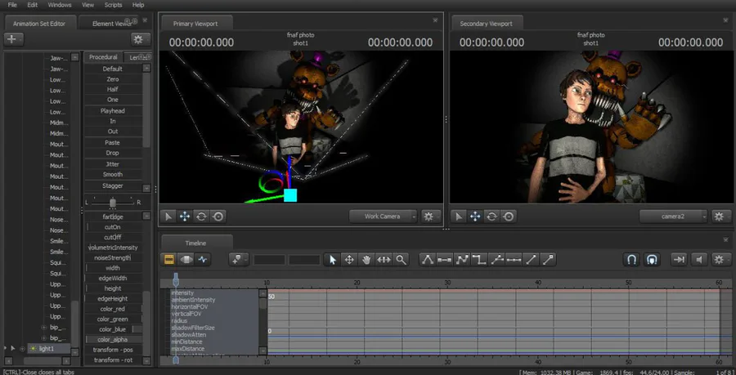The height and width of the screenshot is (375, 736).
Task: Pick the timeline hand Pan tool
Action: point(366,259)
